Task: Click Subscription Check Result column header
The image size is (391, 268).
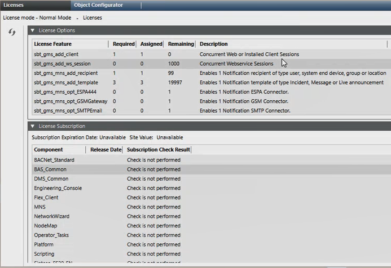Action: [x=159, y=150]
